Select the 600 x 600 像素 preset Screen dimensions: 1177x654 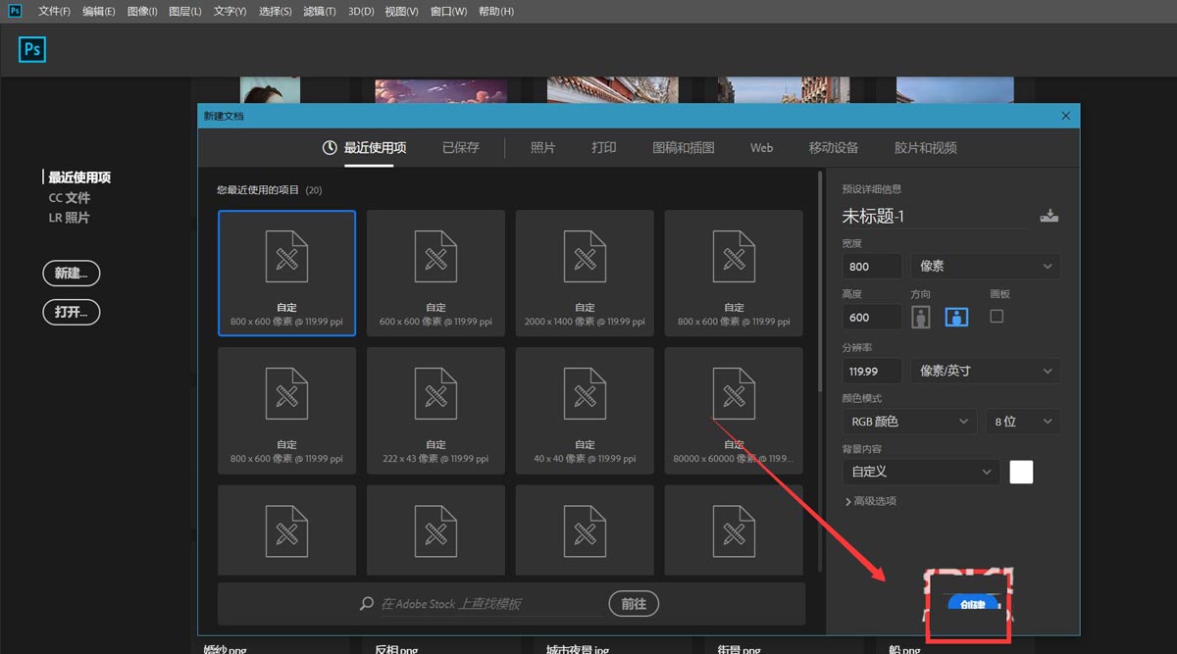(x=435, y=273)
